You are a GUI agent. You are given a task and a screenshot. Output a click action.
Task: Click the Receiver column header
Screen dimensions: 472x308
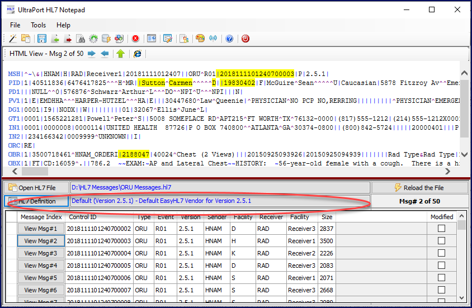271,217
